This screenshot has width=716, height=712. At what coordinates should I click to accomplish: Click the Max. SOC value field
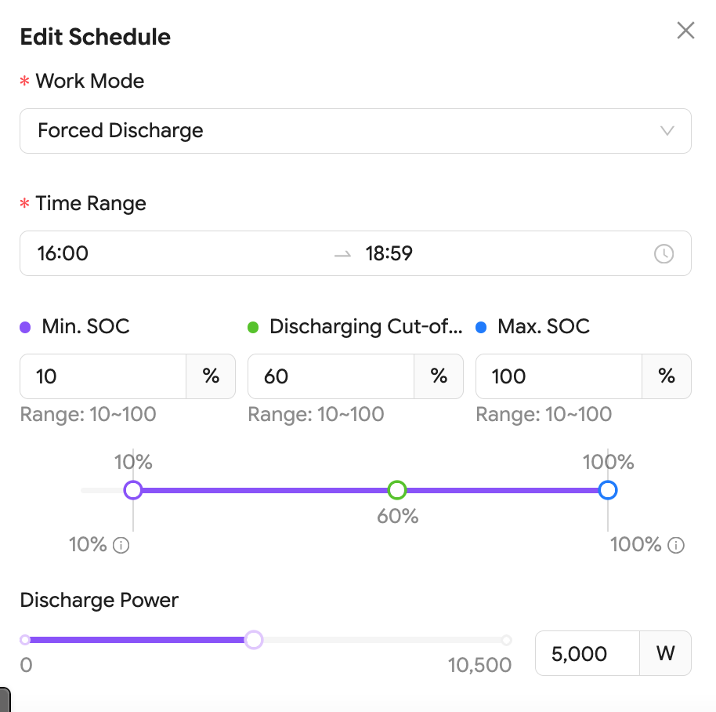click(x=559, y=376)
